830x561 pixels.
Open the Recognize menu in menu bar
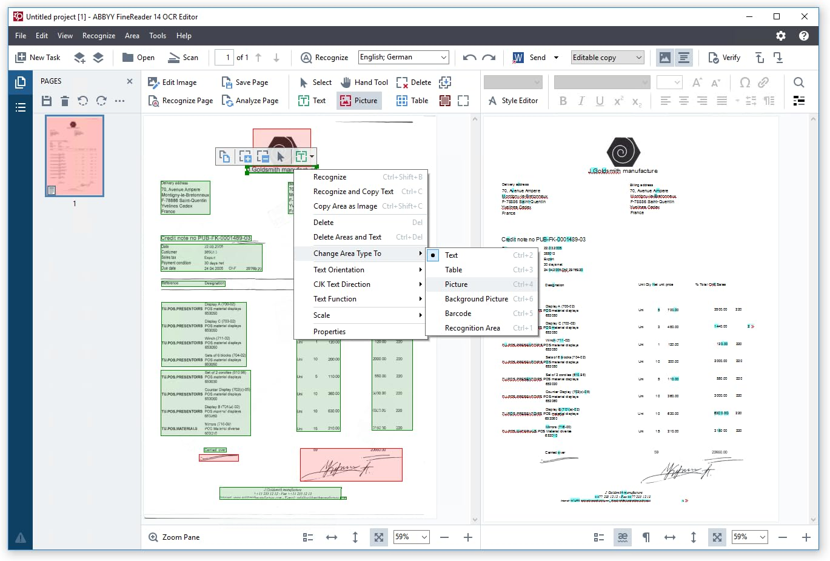[x=98, y=36]
